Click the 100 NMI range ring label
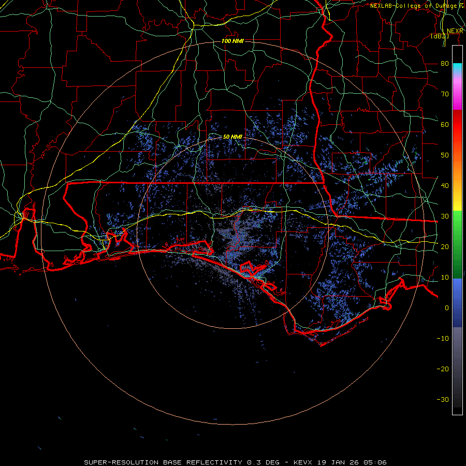The height and width of the screenshot is (466, 466). 232,41
